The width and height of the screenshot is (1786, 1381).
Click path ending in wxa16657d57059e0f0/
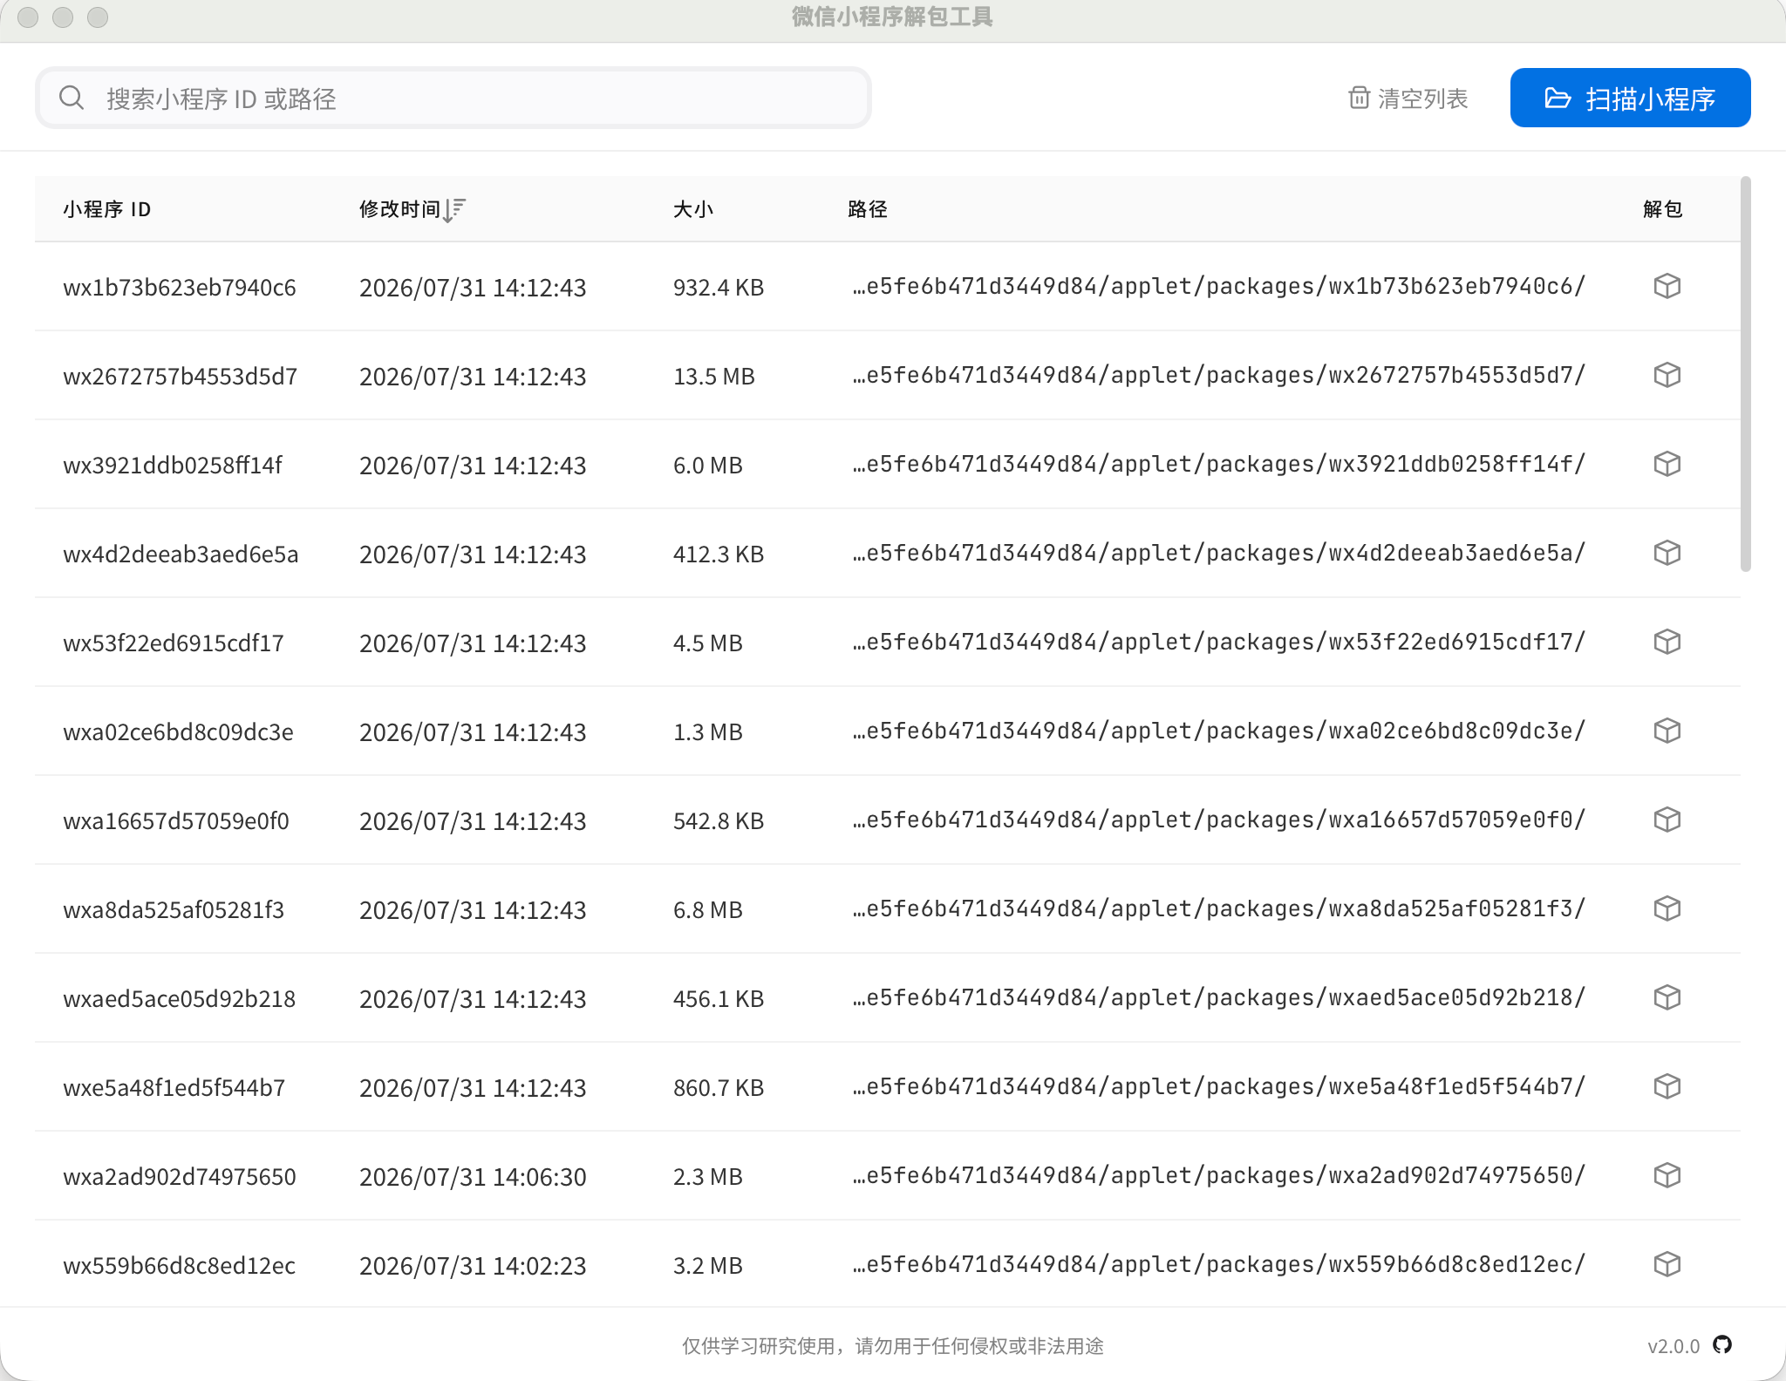pos(1219,820)
